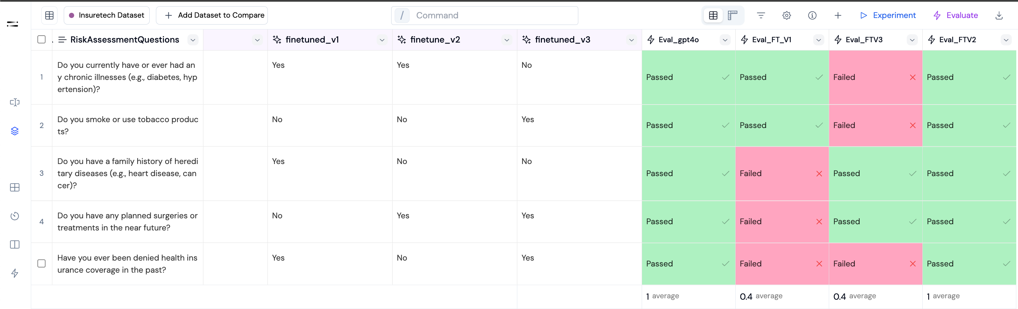
Task: Check the checkbox for the last row
Action: click(42, 263)
